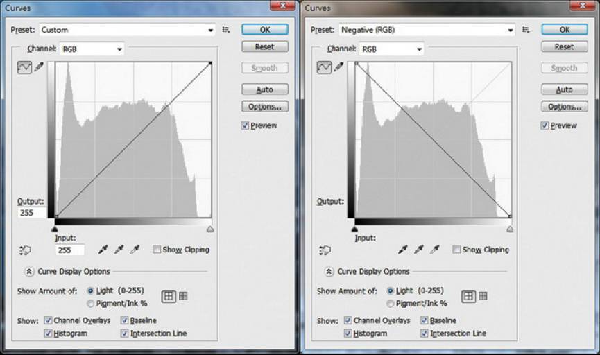
Task: Activate on-image adjustment hand tool in right dialog
Action: (x=324, y=250)
